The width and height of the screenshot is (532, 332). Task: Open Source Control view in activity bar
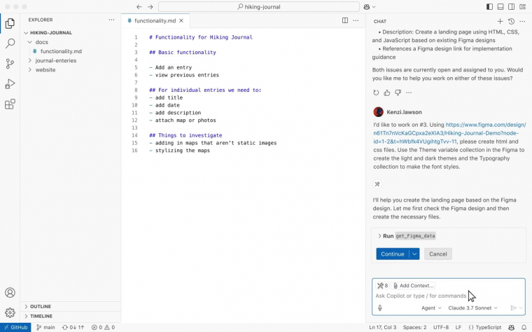coord(10,64)
